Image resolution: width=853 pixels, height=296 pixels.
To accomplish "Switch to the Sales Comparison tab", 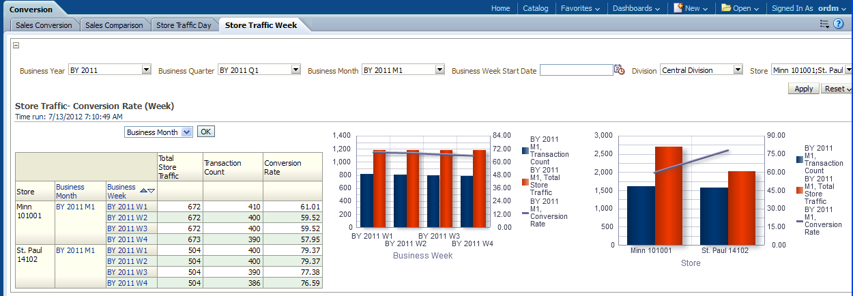I will pyautogui.click(x=114, y=25).
